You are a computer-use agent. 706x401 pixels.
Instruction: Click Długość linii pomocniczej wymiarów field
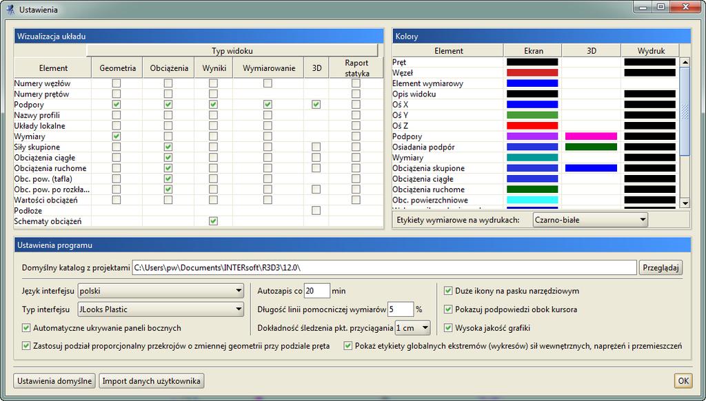click(x=401, y=309)
